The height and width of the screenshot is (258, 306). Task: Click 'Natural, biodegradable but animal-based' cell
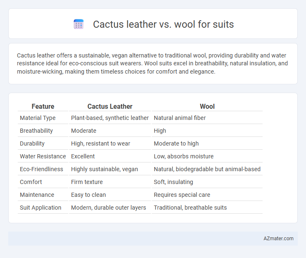coord(207,169)
